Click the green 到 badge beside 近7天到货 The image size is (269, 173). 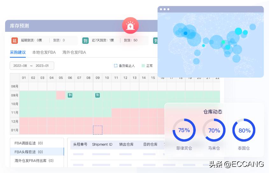click(85, 40)
